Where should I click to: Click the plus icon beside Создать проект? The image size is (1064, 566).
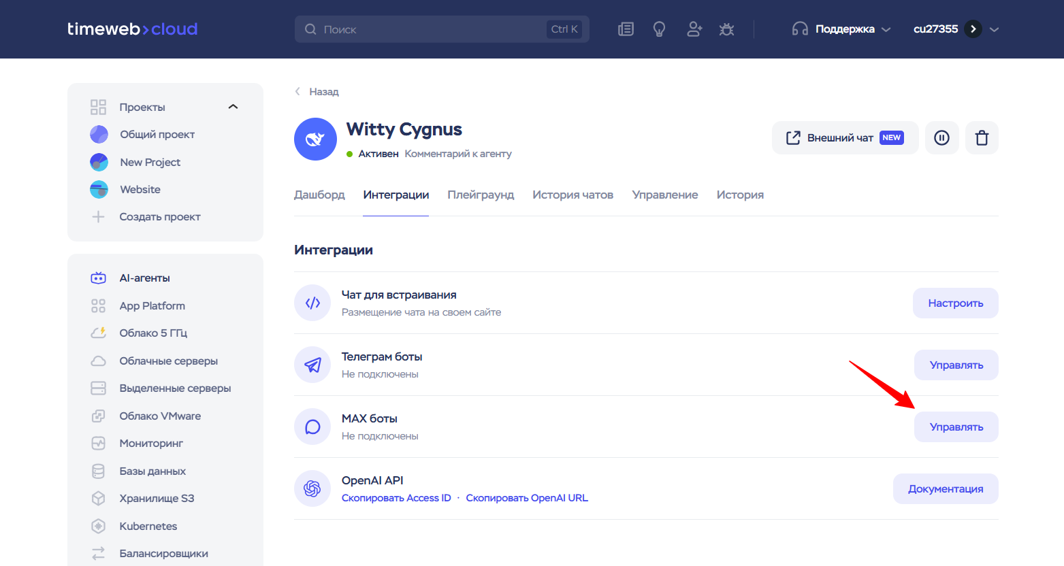98,217
